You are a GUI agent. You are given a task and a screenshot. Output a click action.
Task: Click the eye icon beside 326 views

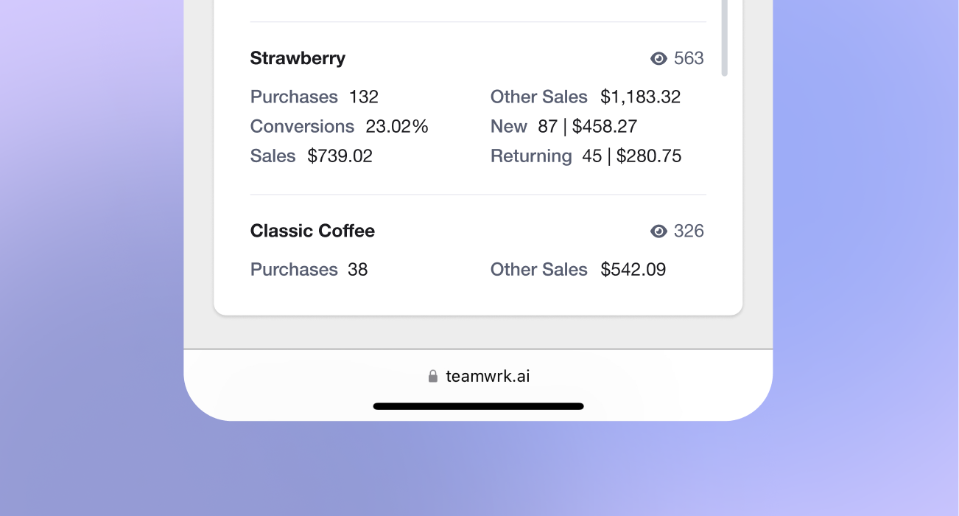[658, 231]
